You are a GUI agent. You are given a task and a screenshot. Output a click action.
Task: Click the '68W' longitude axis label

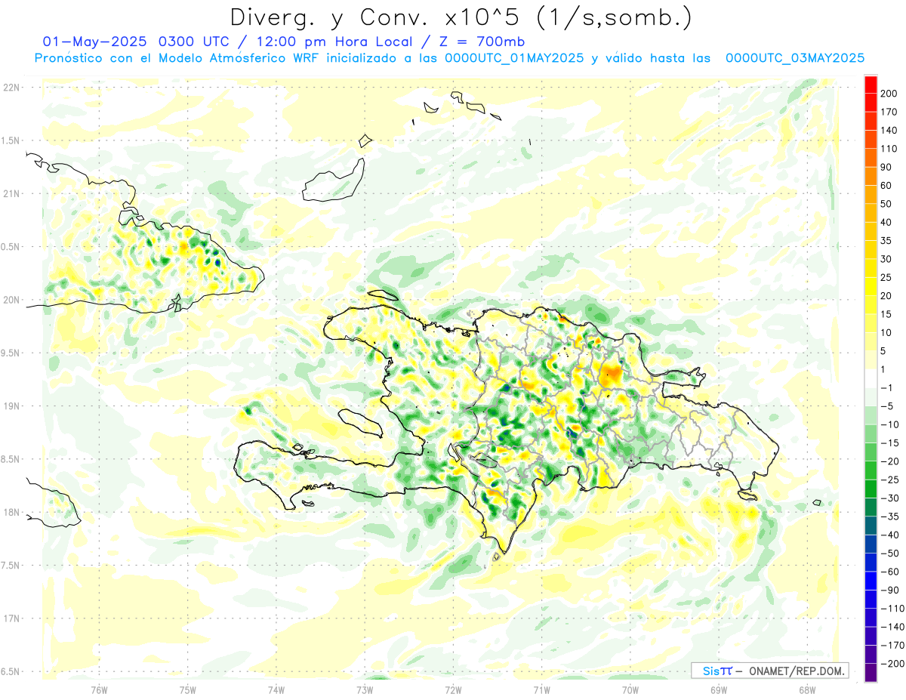[807, 689]
